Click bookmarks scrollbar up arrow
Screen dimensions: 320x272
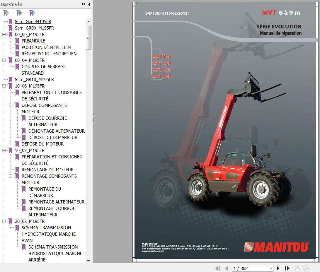click(88, 21)
